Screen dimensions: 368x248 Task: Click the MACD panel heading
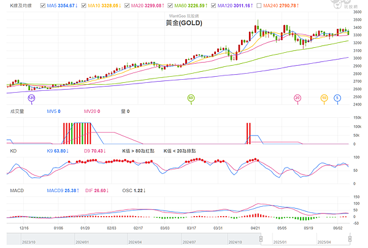[17, 190]
